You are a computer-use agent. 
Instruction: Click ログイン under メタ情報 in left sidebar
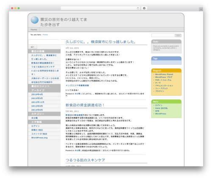pyautogui.click(x=36, y=126)
